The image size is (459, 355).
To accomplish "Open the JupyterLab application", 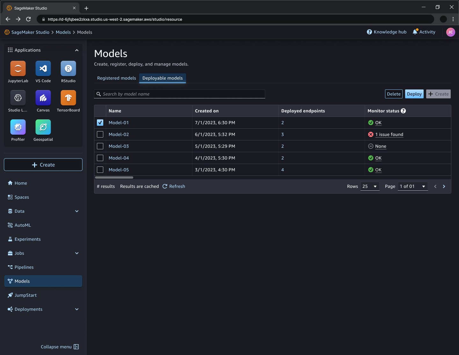I will point(18,68).
